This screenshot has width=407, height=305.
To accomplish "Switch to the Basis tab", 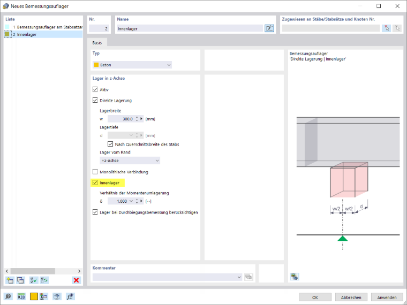I will click(x=97, y=42).
